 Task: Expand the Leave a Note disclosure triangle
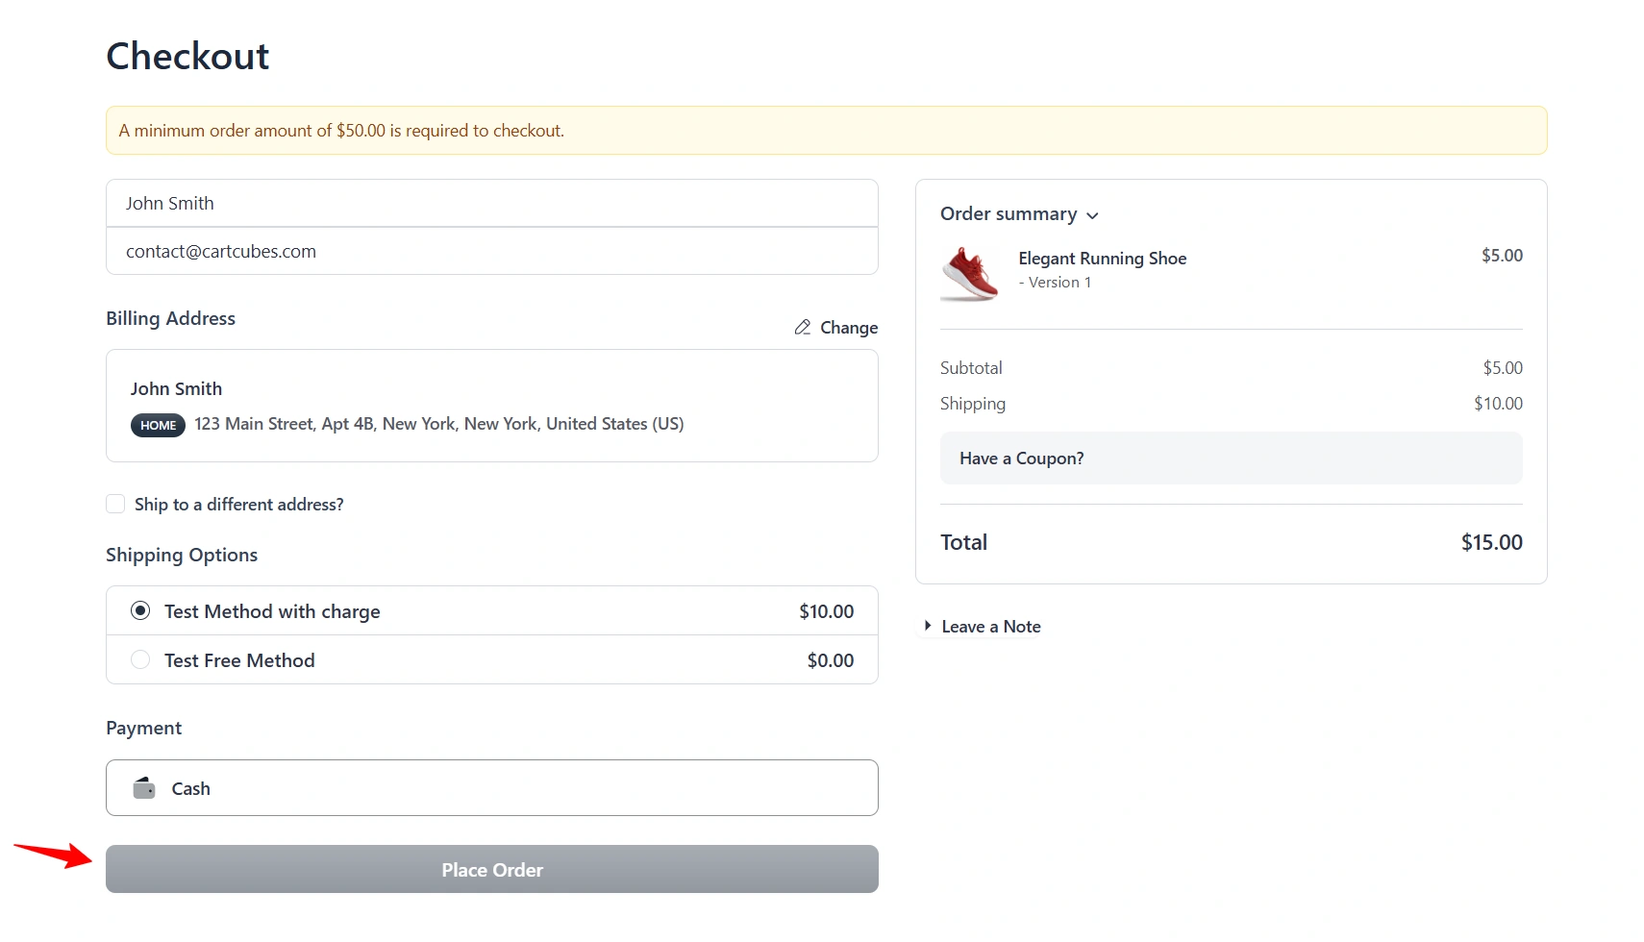click(x=928, y=626)
